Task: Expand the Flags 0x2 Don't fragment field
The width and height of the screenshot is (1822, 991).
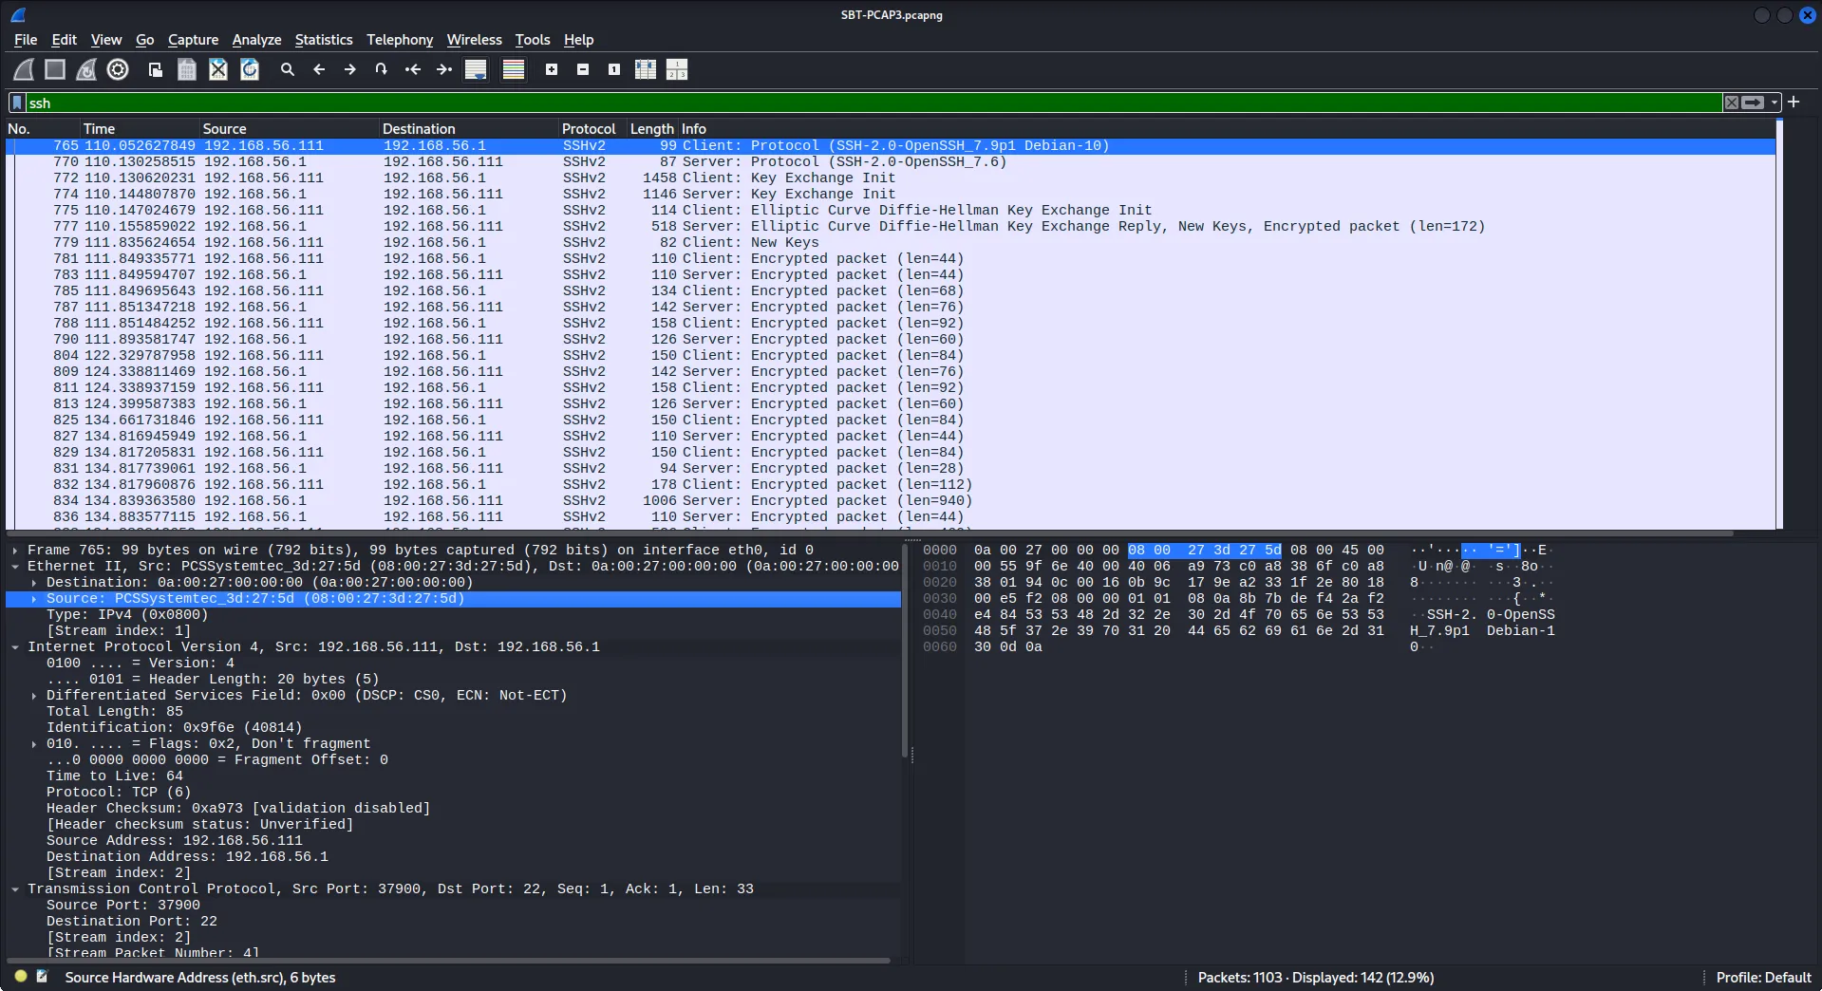Action: pyautogui.click(x=34, y=744)
